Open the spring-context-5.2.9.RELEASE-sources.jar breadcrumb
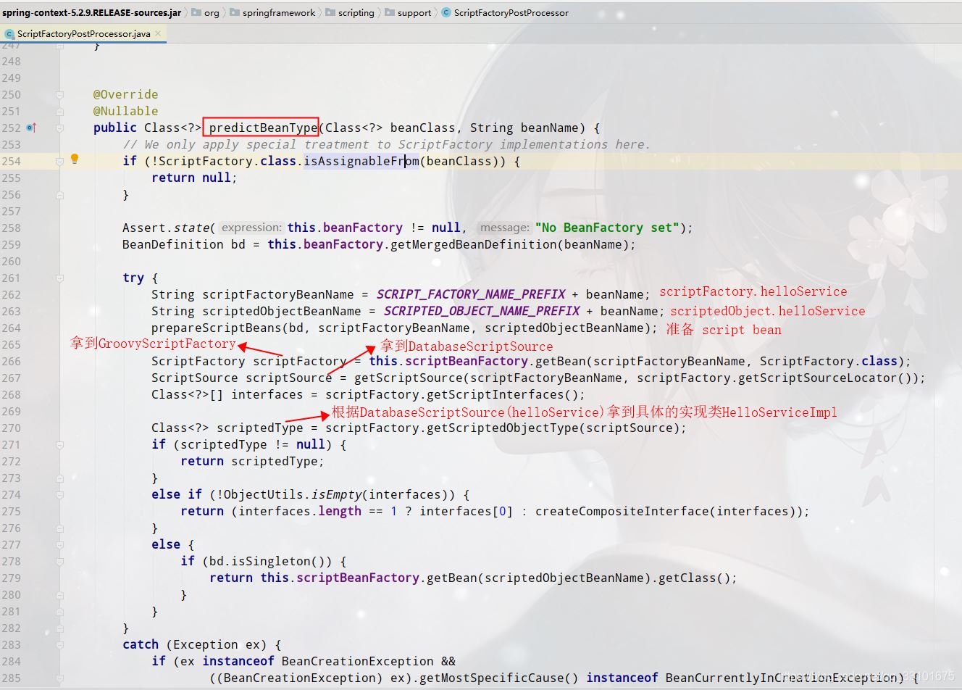Viewport: 962px width, 690px height. (91, 12)
